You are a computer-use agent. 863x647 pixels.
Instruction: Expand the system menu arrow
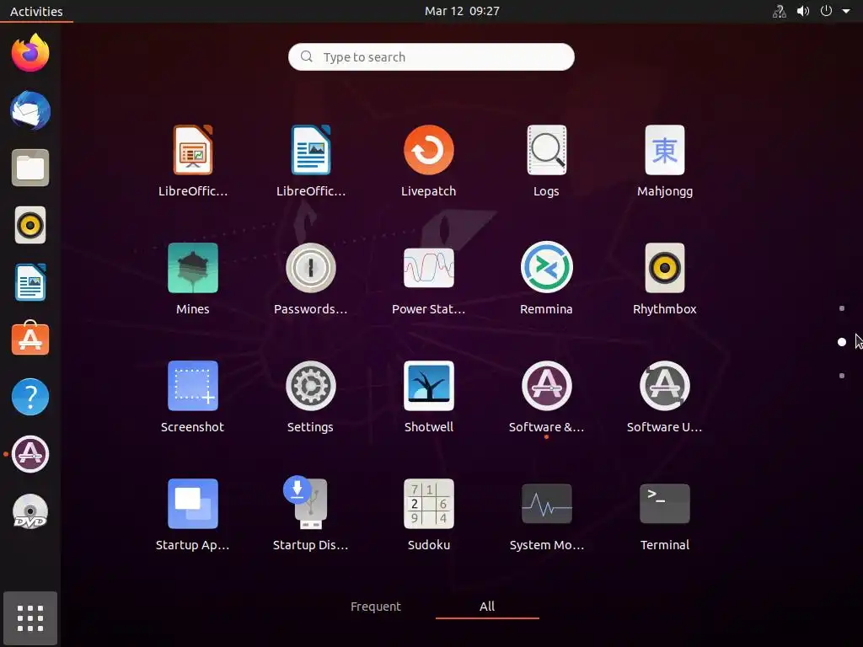[846, 11]
